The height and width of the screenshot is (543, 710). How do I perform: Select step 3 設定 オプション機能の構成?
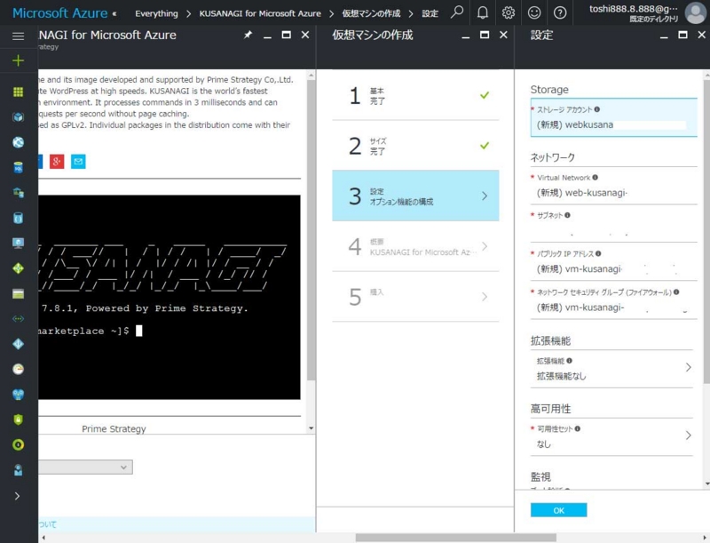coord(415,196)
